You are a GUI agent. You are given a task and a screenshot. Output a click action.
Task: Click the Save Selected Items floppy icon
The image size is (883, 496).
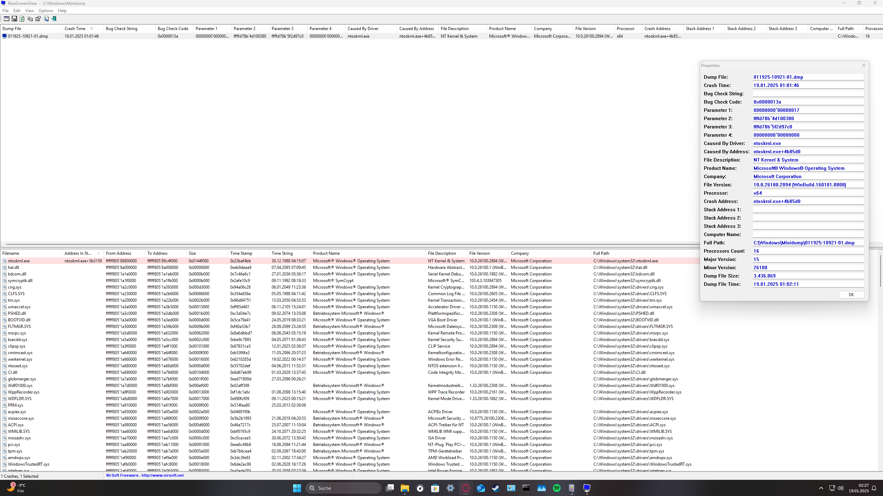(14, 19)
